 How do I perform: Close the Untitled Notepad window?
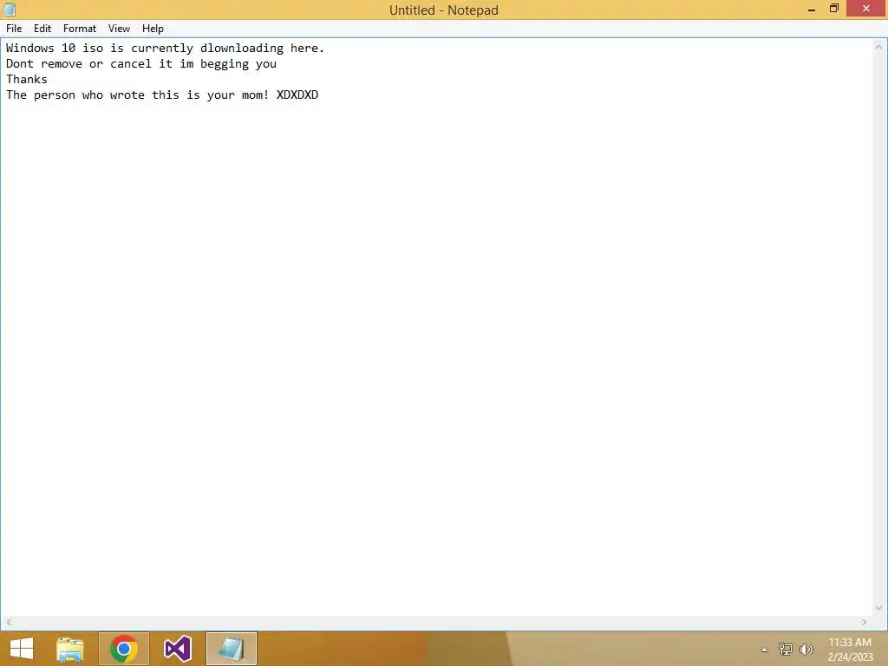tap(866, 9)
